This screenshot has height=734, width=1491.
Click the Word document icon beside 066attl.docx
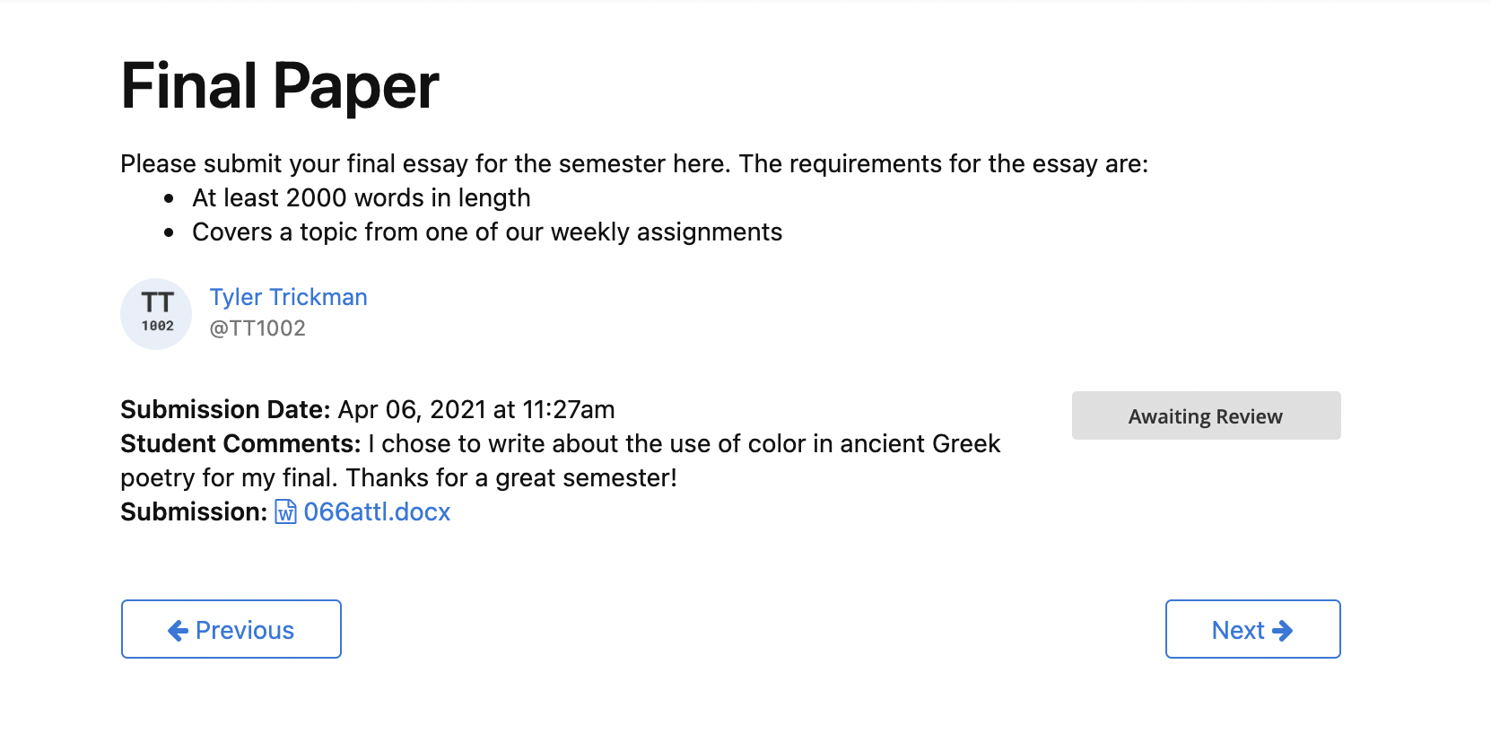285,512
